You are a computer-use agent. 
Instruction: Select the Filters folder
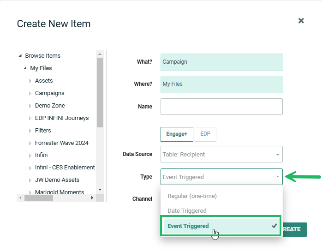point(43,131)
